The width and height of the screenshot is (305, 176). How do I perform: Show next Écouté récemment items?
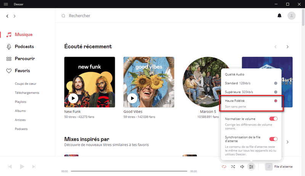tap(287, 47)
